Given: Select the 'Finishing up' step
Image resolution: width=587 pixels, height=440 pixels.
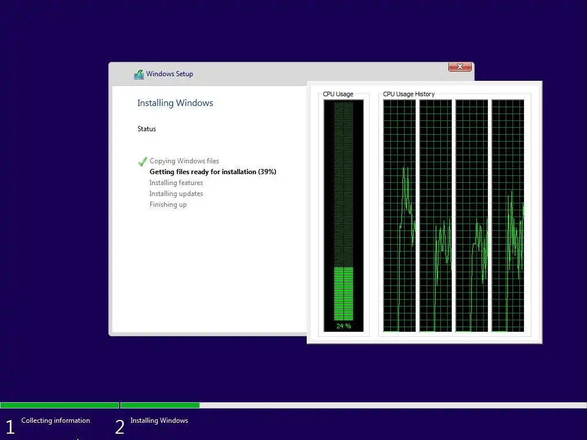Looking at the screenshot, I should tap(168, 205).
